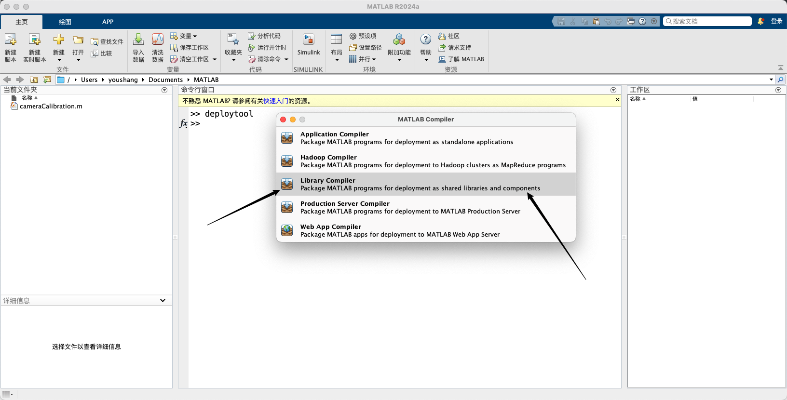Screen dimensions: 787x400
Task: Click 保存工作区 (Save Workspace)
Action: click(x=190, y=48)
